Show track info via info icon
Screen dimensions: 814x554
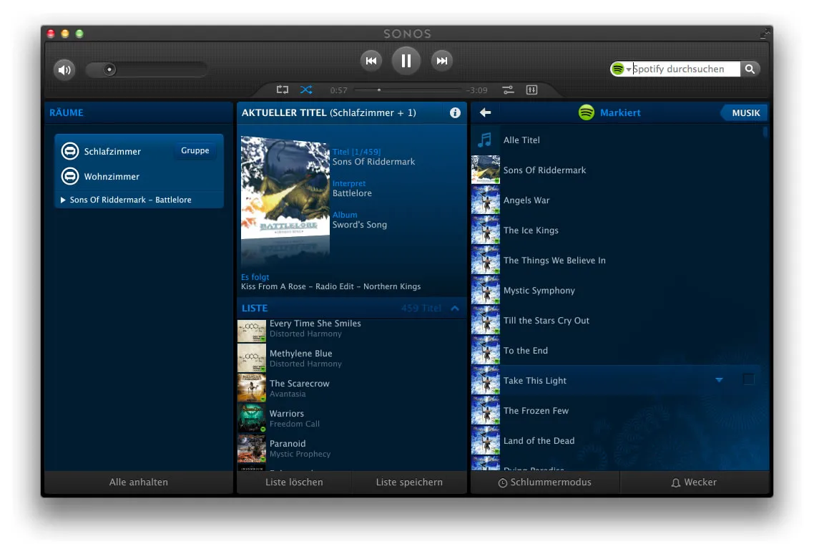click(455, 113)
